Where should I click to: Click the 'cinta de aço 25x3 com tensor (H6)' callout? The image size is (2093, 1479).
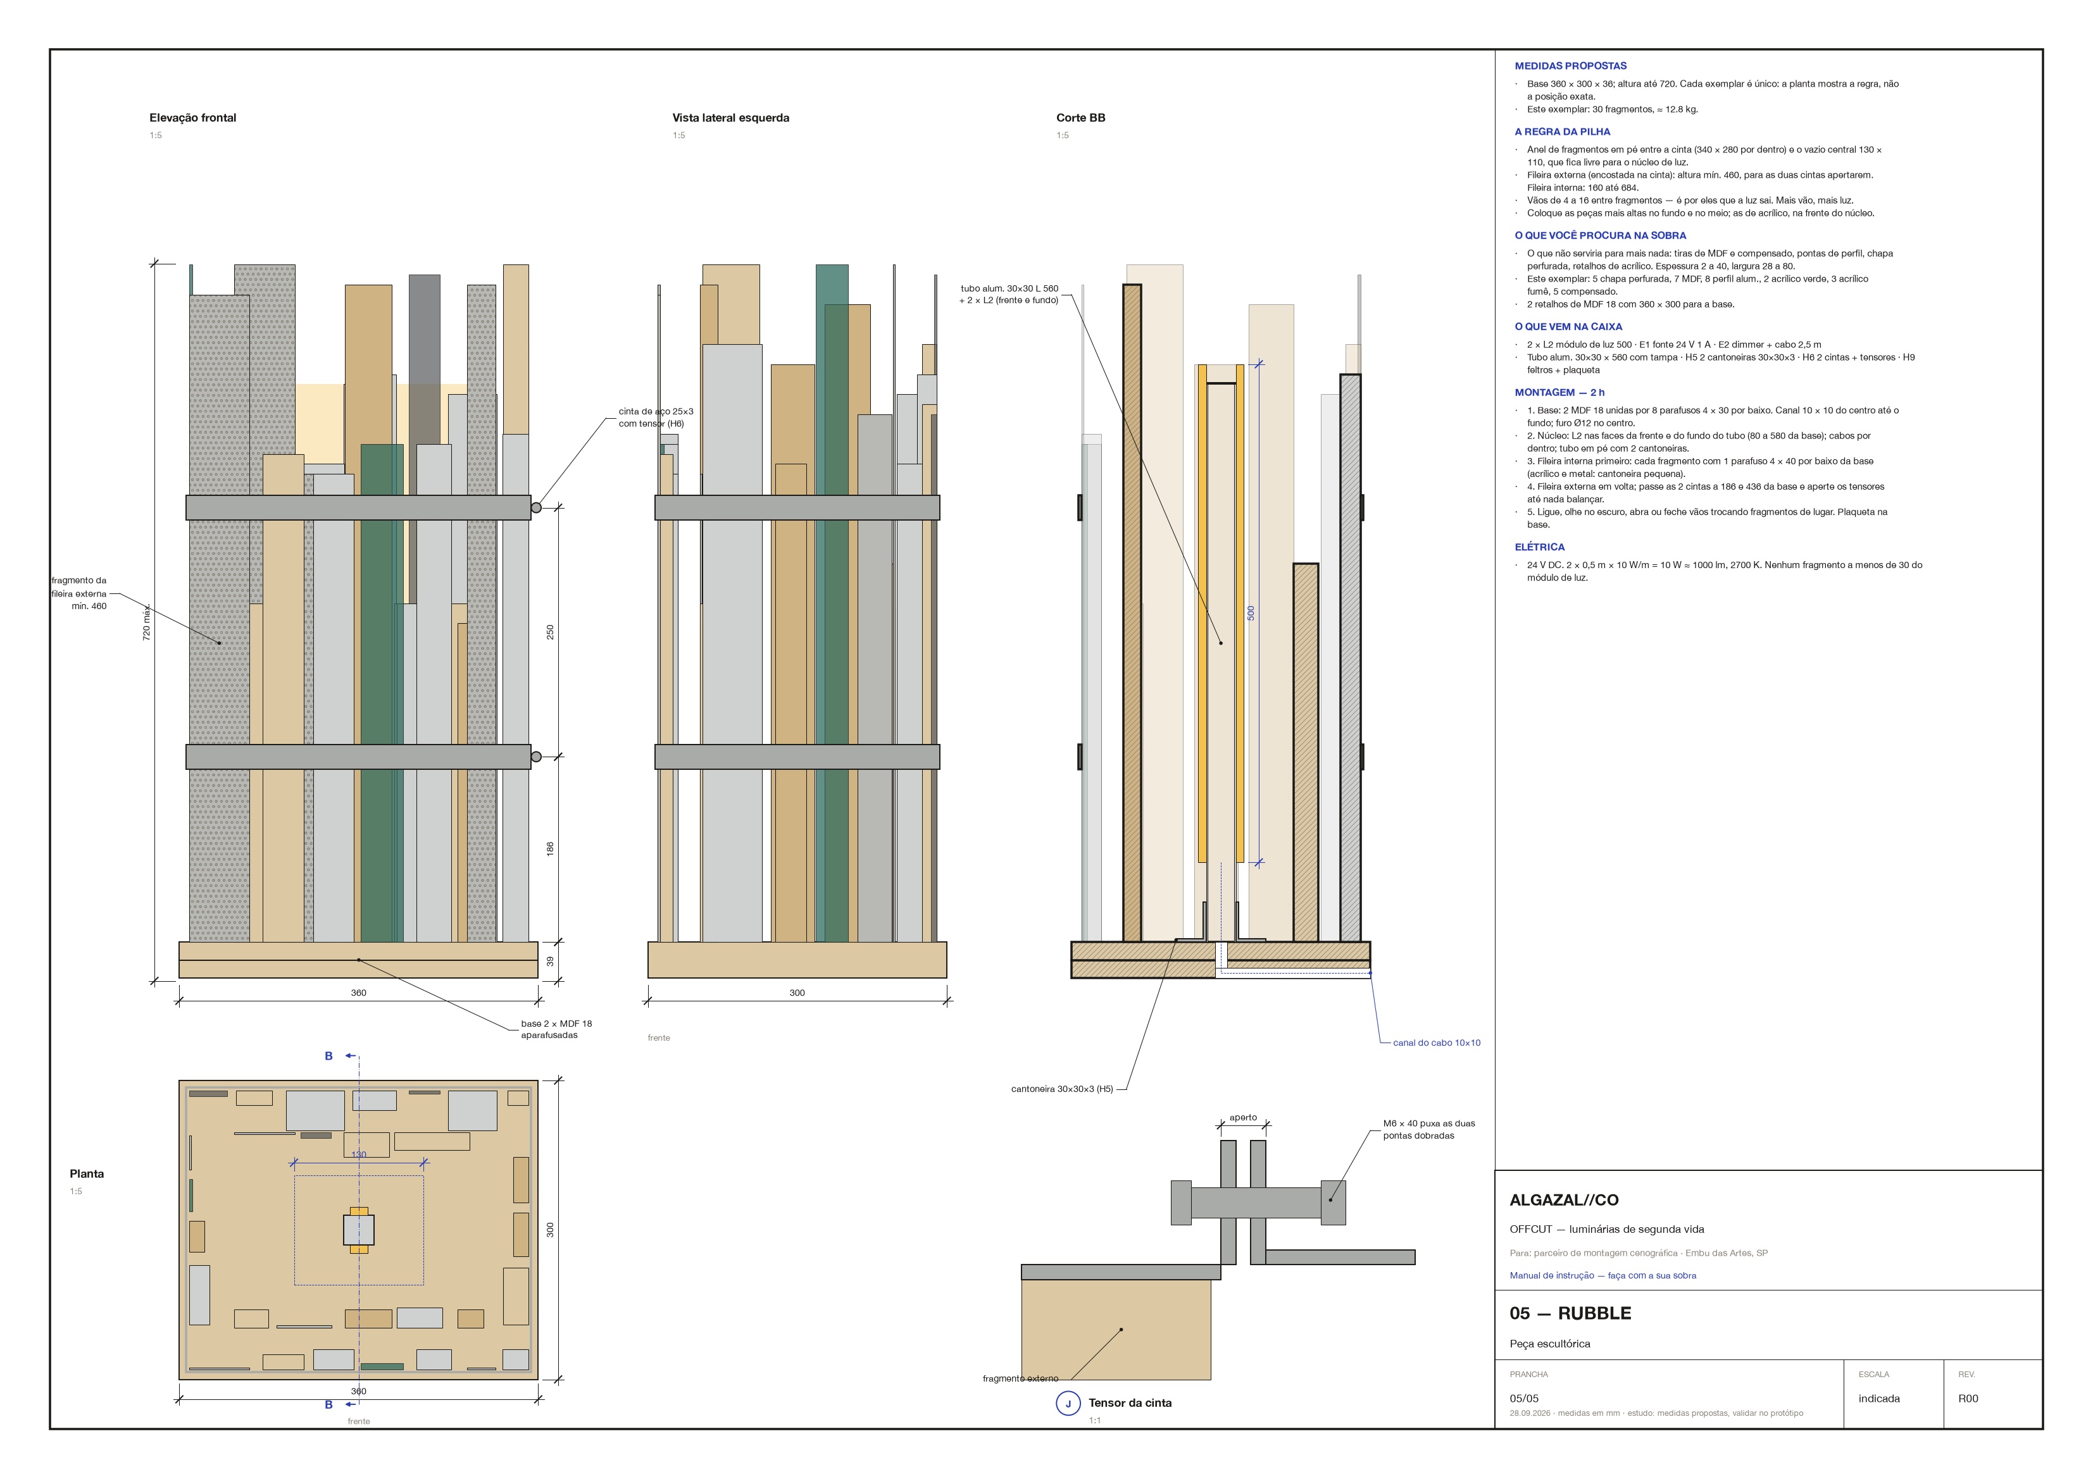coord(656,418)
